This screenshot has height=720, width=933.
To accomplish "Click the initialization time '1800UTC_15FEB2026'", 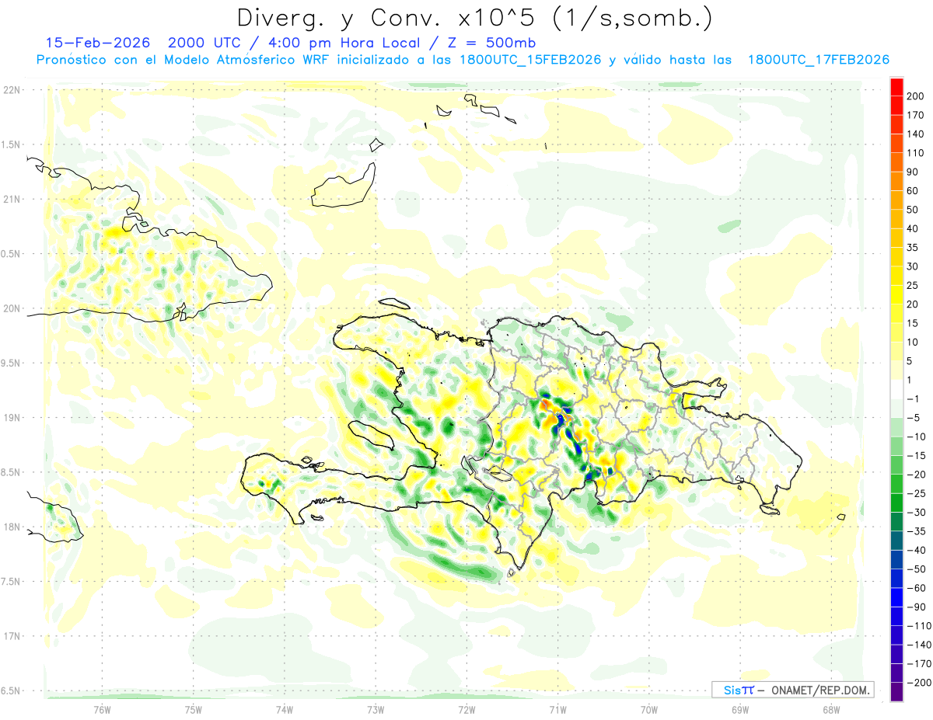I will click(x=530, y=60).
